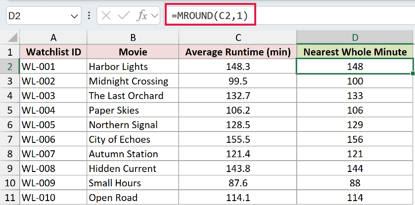
Task: Select the Midnight Crossing cell
Action: tap(133, 81)
